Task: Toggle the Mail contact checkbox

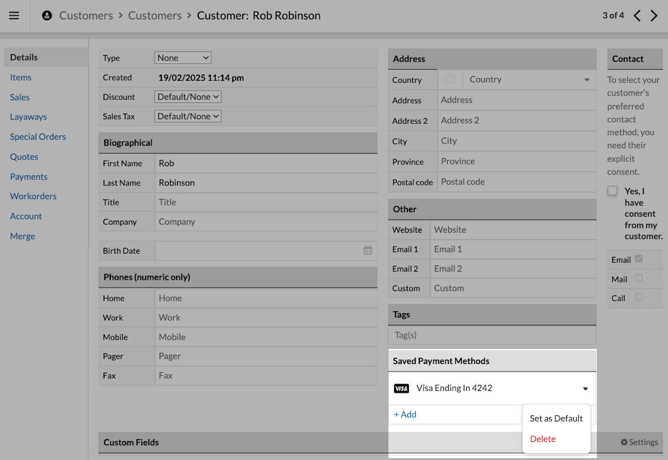Action: [638, 278]
